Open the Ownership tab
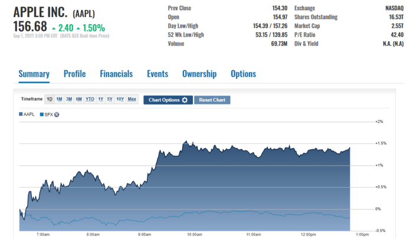 click(199, 74)
